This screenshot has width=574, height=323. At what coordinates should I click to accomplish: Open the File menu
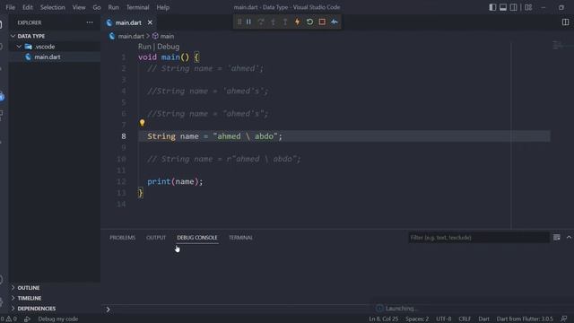[x=10, y=7]
